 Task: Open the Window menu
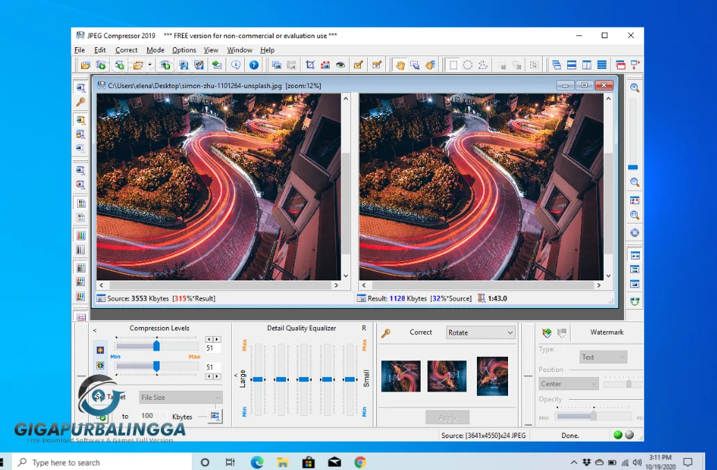(x=239, y=50)
